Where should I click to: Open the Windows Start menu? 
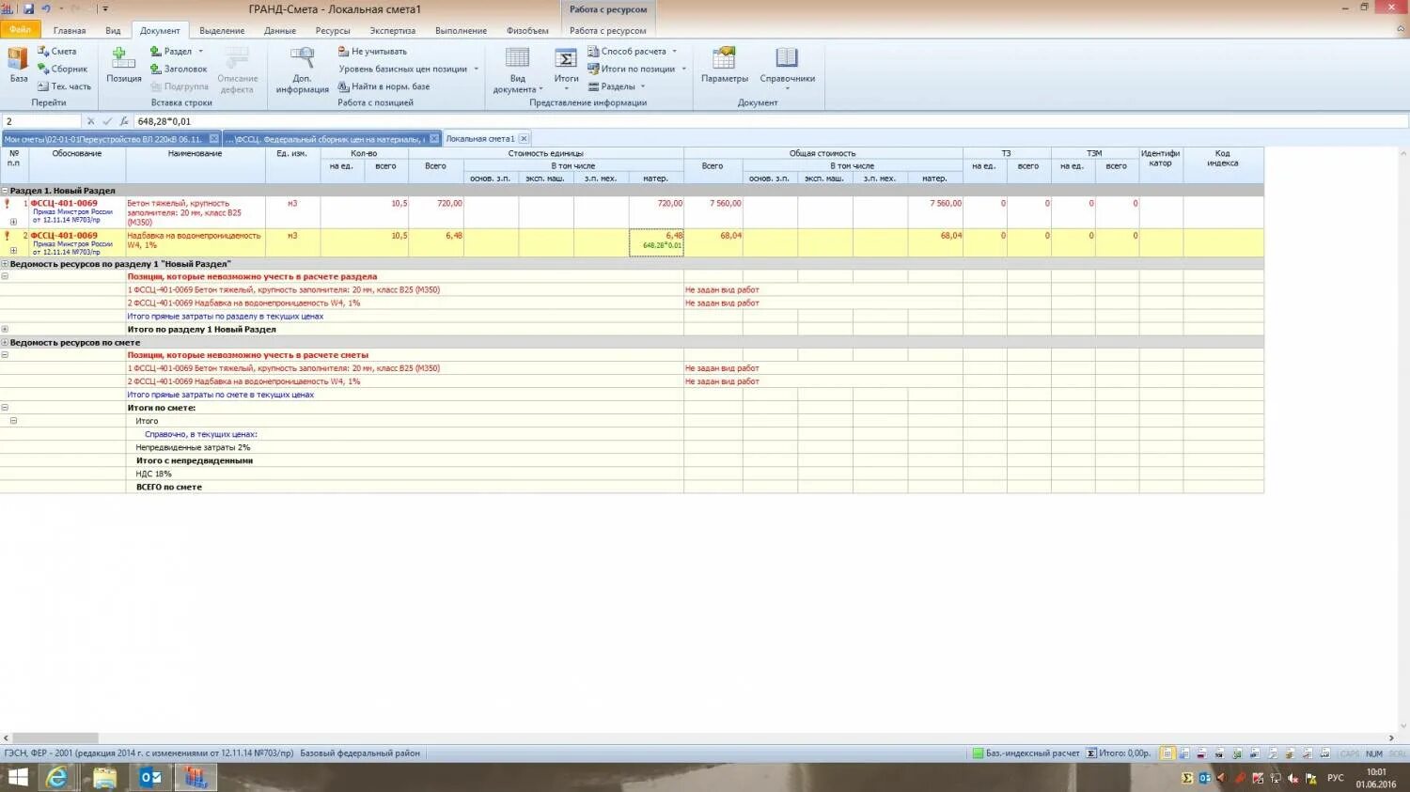[x=18, y=777]
